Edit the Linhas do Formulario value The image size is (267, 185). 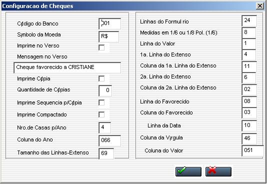(249, 21)
